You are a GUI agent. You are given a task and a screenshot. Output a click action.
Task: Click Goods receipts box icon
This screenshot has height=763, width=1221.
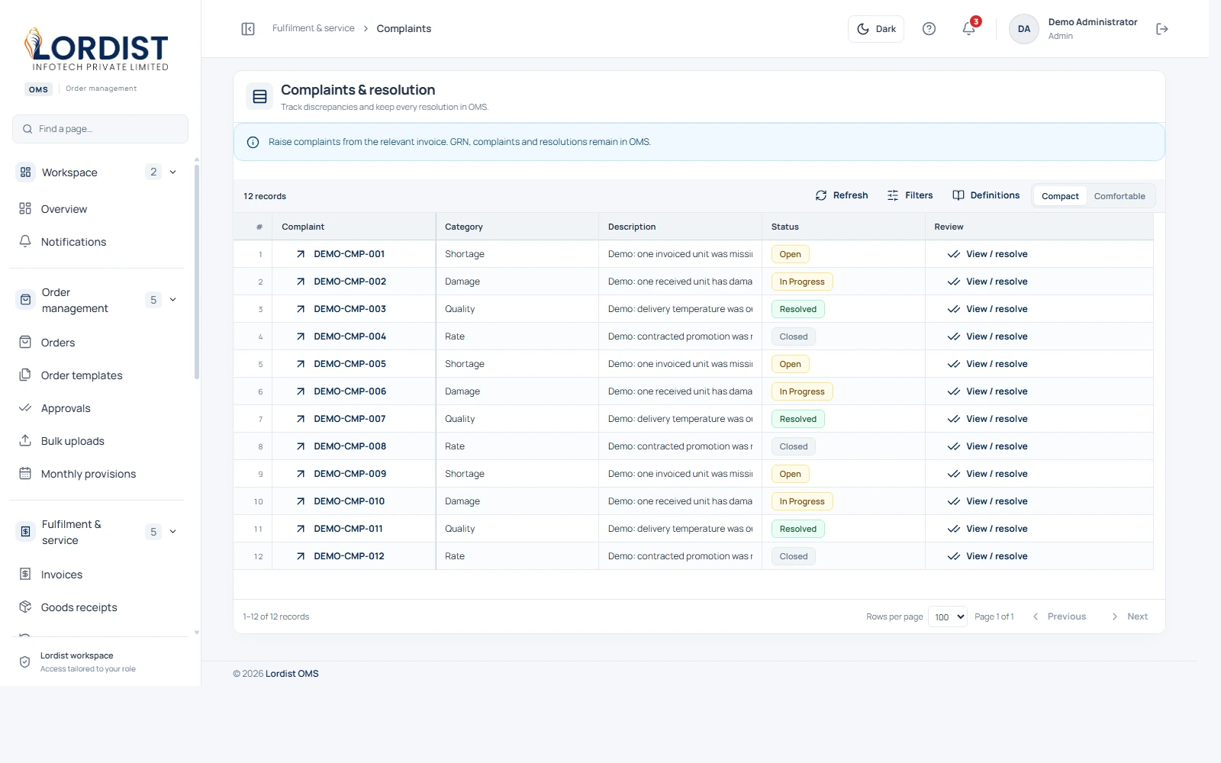pos(25,607)
